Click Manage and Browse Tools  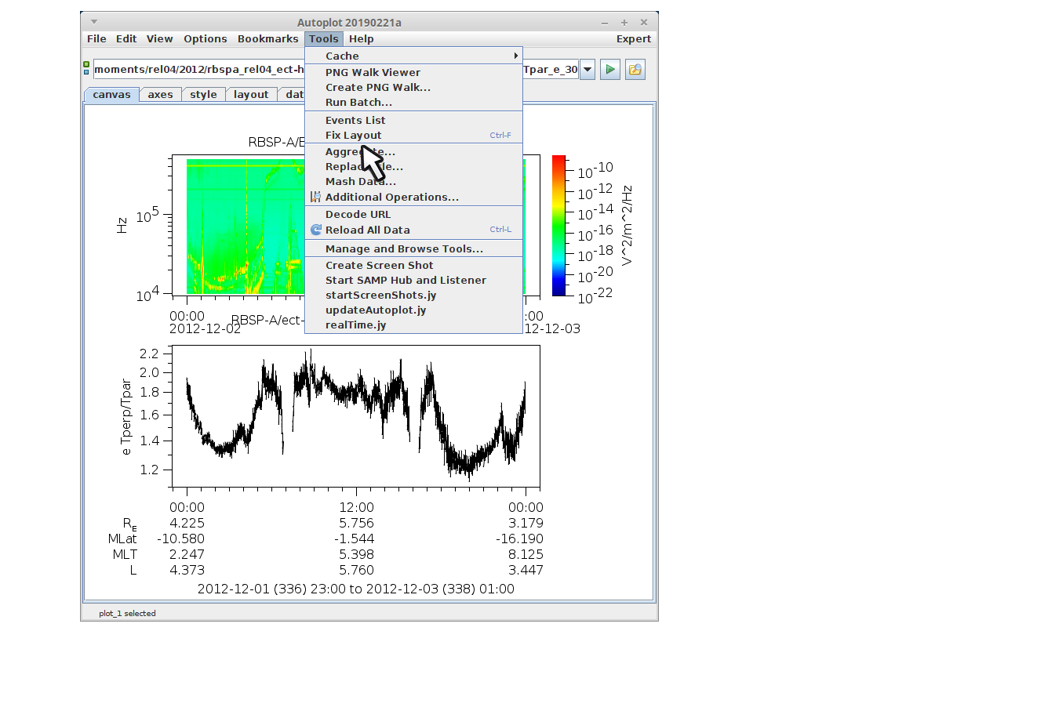404,249
